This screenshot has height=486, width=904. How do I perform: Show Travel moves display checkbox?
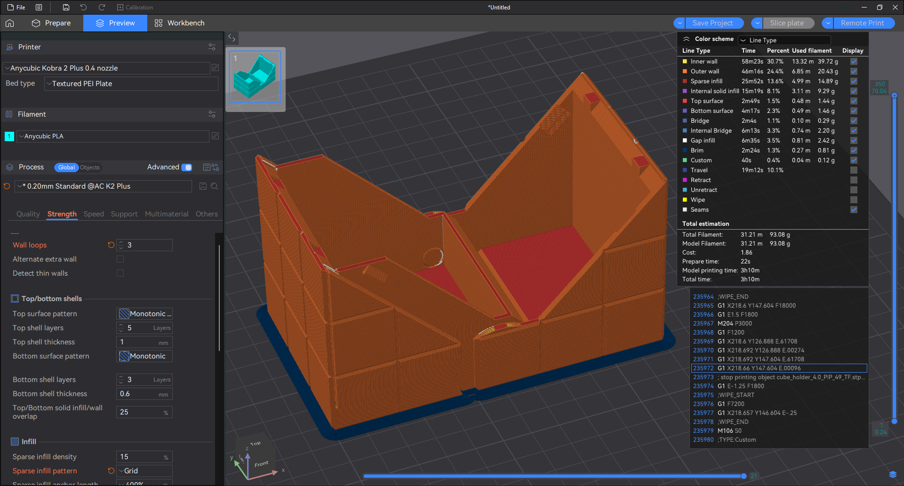[x=854, y=170]
